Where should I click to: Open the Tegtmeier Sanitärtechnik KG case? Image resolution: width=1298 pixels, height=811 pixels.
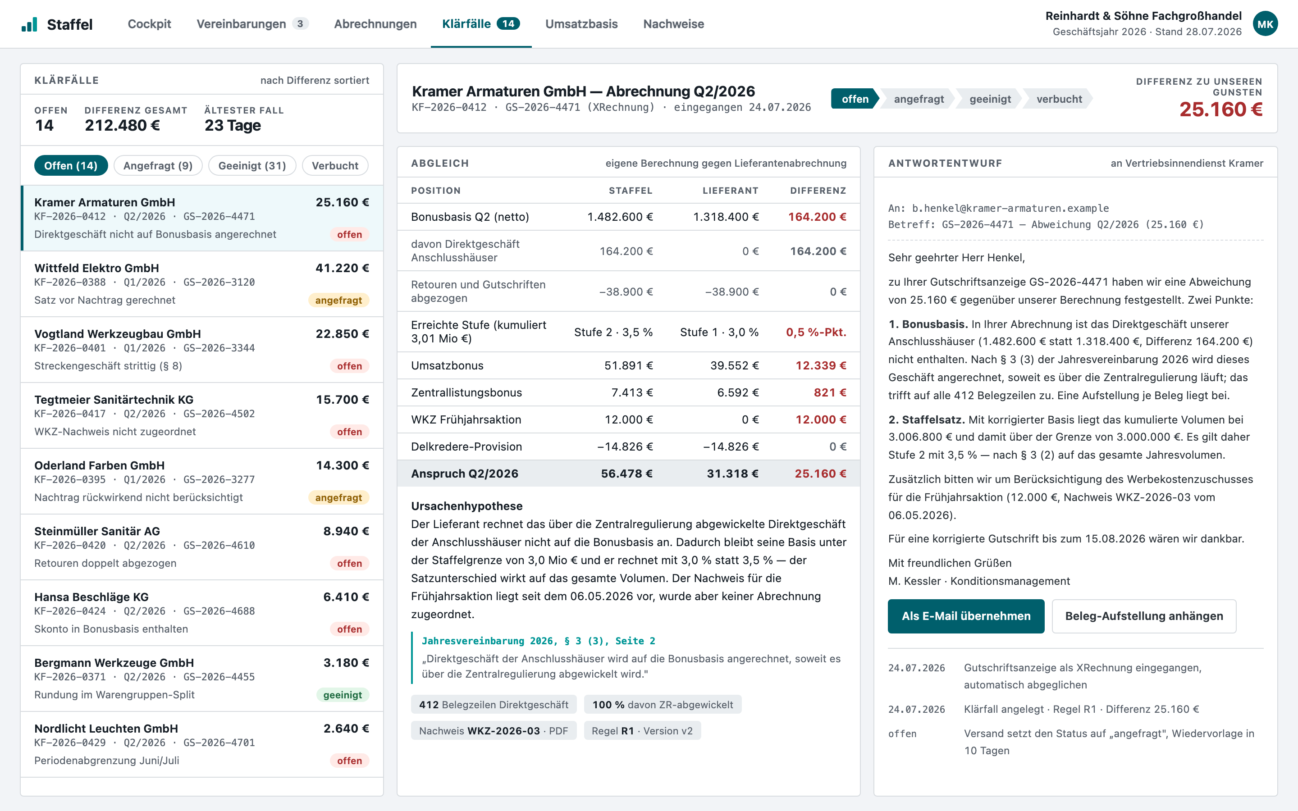point(201,416)
